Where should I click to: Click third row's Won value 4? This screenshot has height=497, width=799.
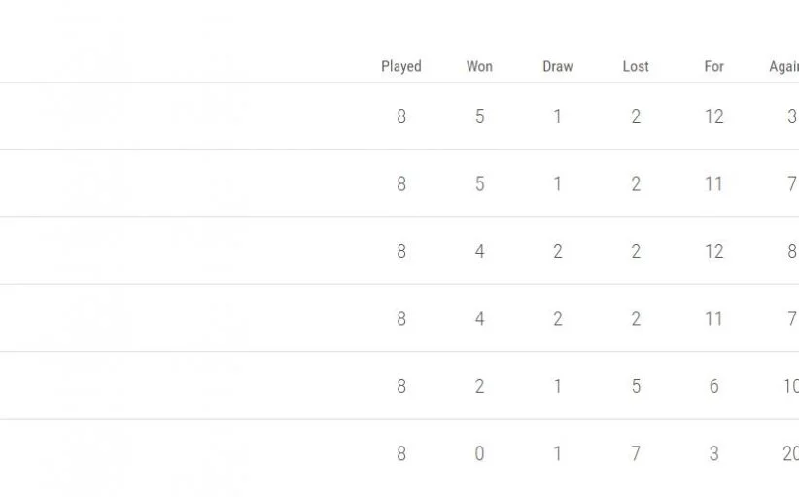coord(479,251)
